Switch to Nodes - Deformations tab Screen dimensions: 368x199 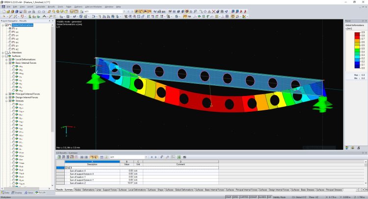[85, 189]
